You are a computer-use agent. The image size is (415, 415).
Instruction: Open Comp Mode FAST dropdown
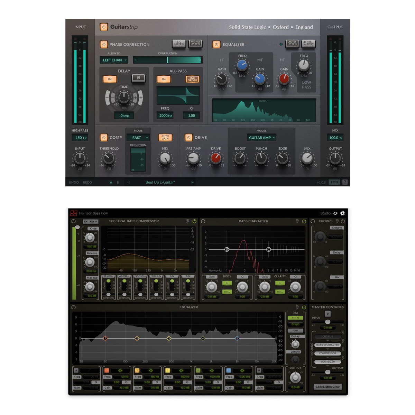[x=138, y=138]
